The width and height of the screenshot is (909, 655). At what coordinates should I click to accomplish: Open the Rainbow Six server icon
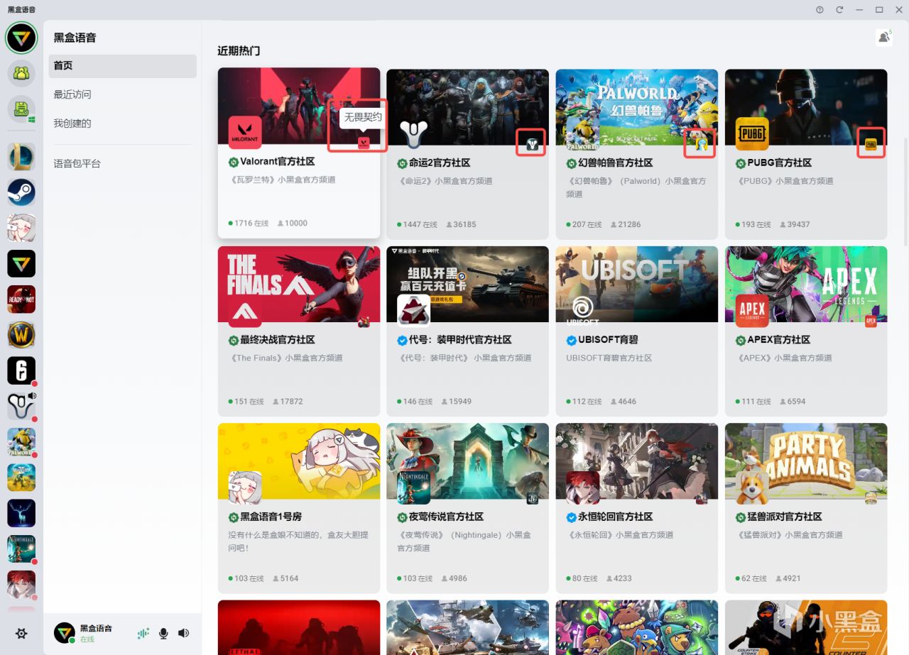tap(21, 370)
